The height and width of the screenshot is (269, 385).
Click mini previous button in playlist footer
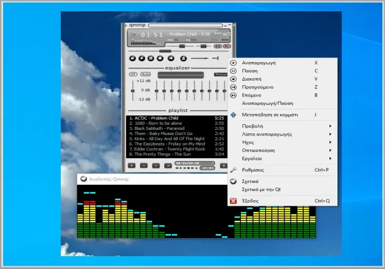coord(177,168)
